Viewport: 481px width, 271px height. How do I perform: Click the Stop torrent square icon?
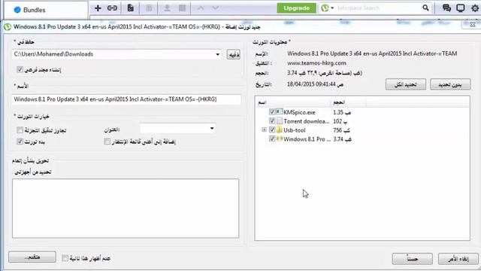click(x=182, y=8)
